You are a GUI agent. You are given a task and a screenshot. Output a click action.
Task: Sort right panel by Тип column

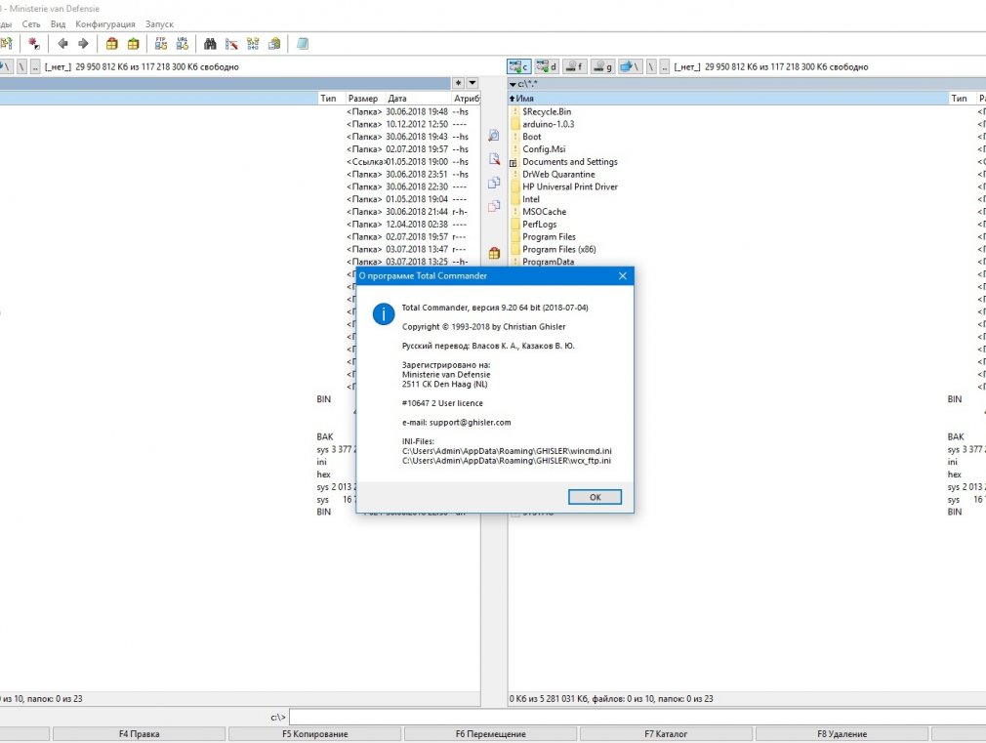pyautogui.click(x=961, y=99)
